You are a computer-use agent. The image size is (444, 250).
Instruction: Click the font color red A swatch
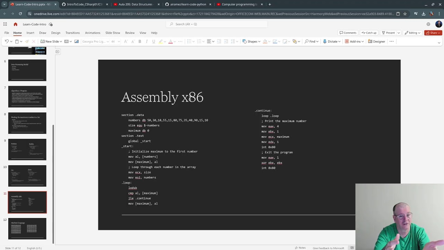click(170, 41)
